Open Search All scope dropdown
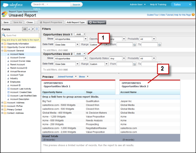The width and height of the screenshot is (196, 153). click(47, 4)
